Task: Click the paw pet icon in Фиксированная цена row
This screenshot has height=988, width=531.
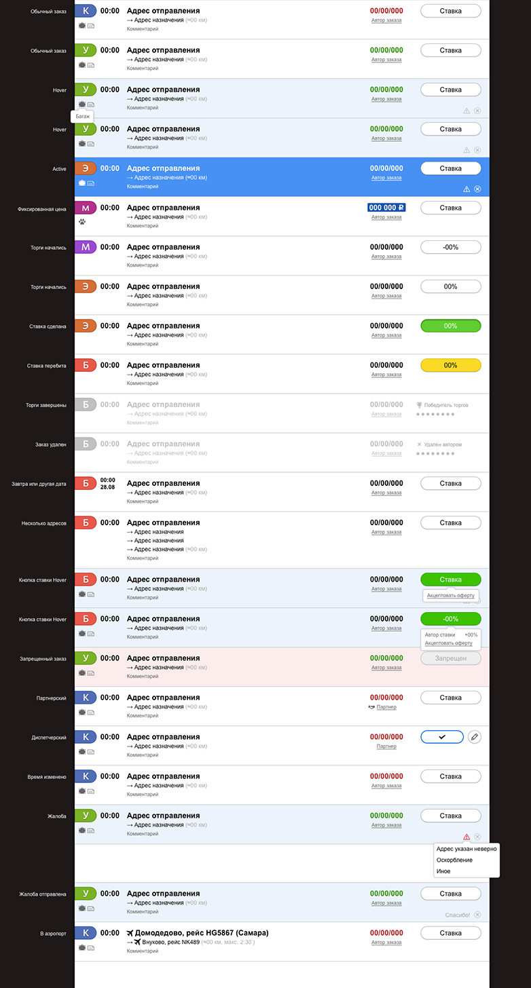Action: [x=82, y=221]
